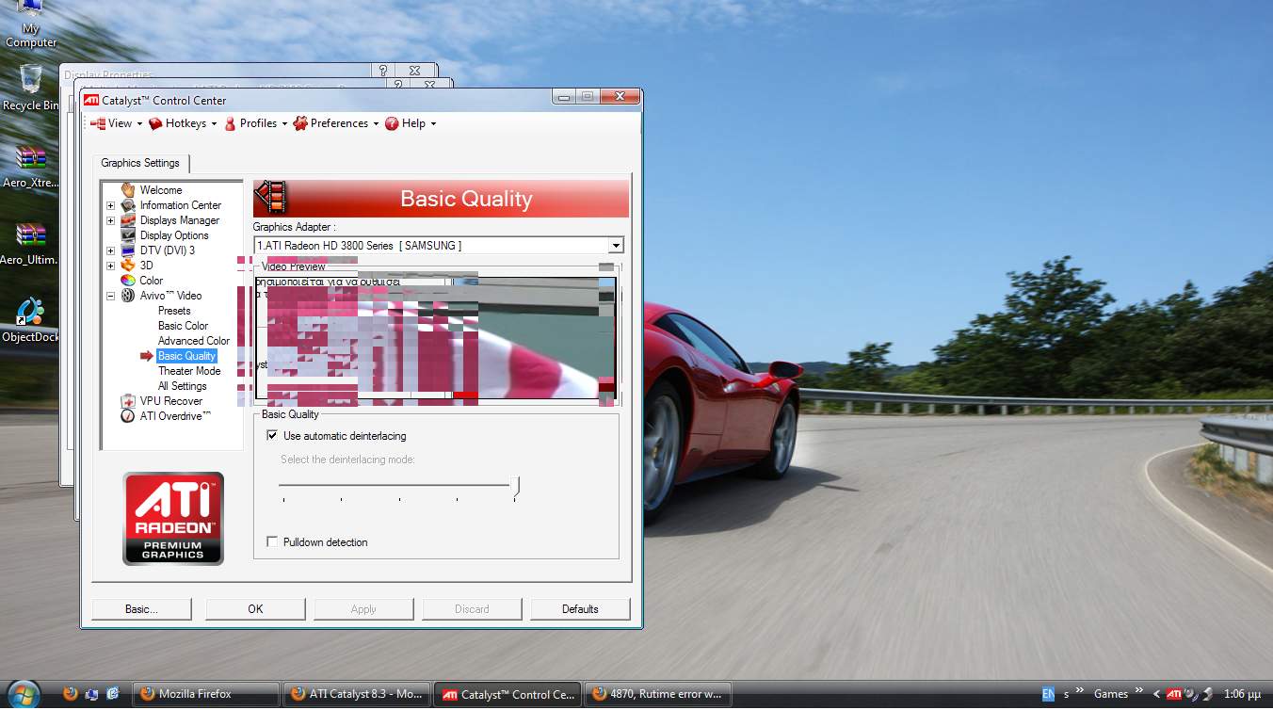The width and height of the screenshot is (1273, 710).
Task: Click the Color wheel icon
Action: (128, 281)
